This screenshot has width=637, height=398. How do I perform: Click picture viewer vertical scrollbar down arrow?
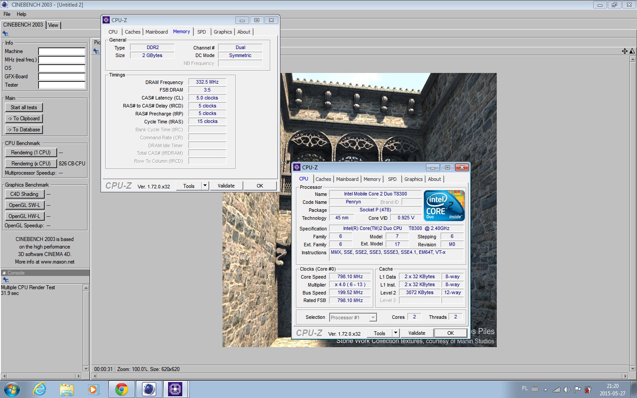point(633,369)
